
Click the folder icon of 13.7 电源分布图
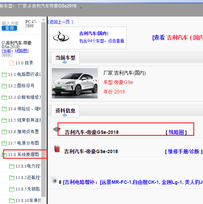[x=4, y=143]
